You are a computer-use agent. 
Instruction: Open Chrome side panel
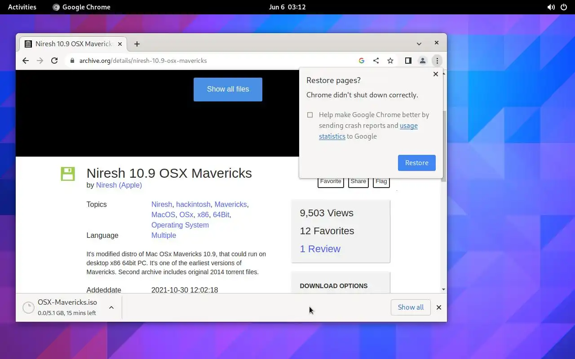point(408,61)
